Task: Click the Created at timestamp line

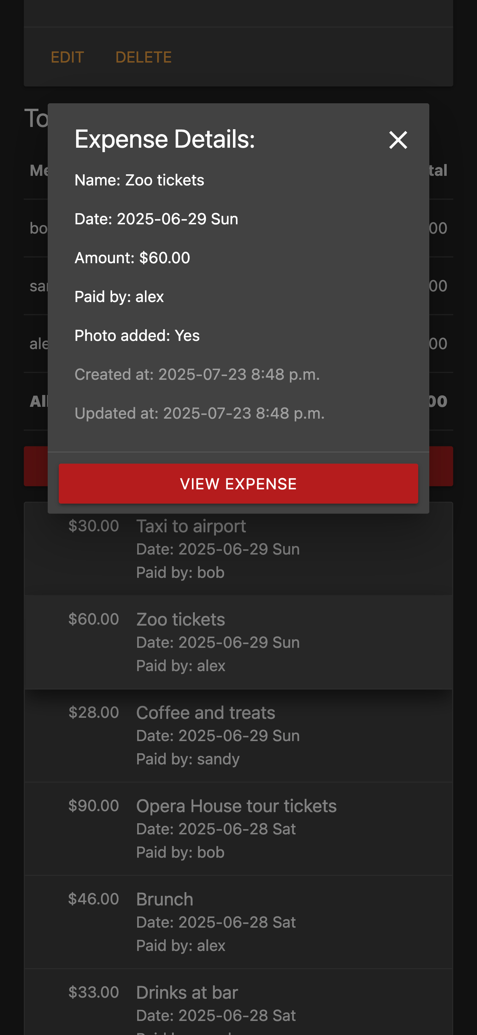Action: coord(197,374)
